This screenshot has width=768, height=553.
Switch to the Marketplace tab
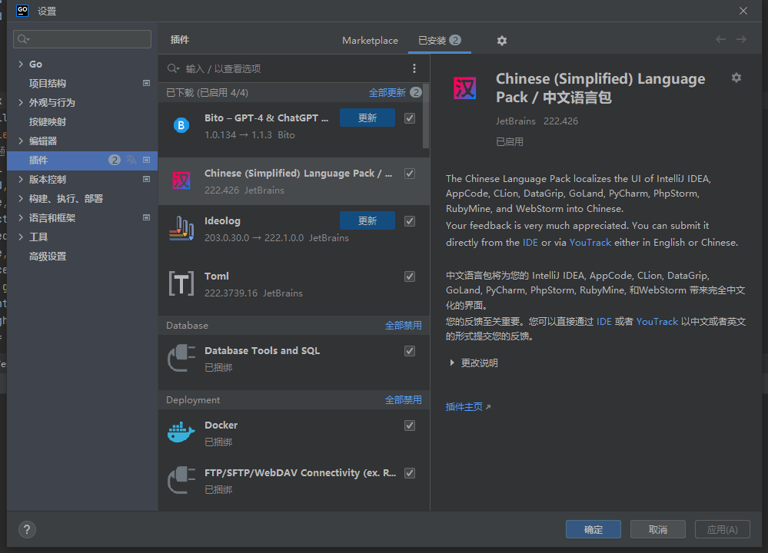point(370,40)
